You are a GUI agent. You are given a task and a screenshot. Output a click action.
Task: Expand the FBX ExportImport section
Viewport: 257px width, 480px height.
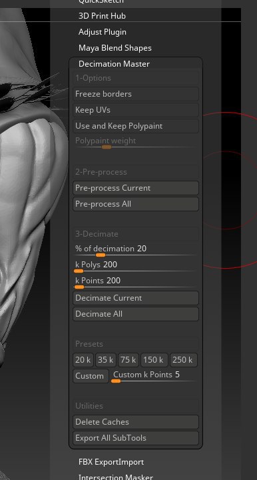[x=111, y=461]
